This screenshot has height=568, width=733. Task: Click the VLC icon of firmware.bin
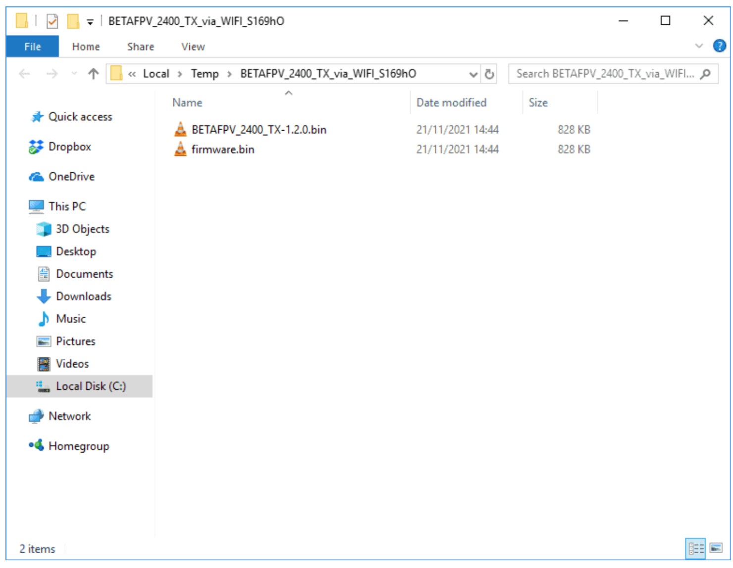point(181,149)
